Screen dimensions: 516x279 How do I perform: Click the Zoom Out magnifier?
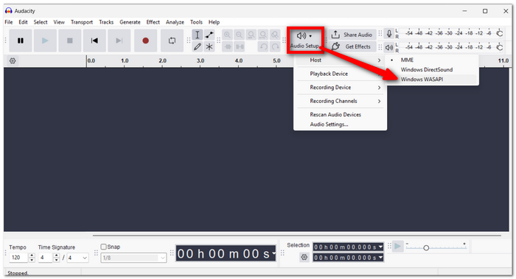click(240, 35)
